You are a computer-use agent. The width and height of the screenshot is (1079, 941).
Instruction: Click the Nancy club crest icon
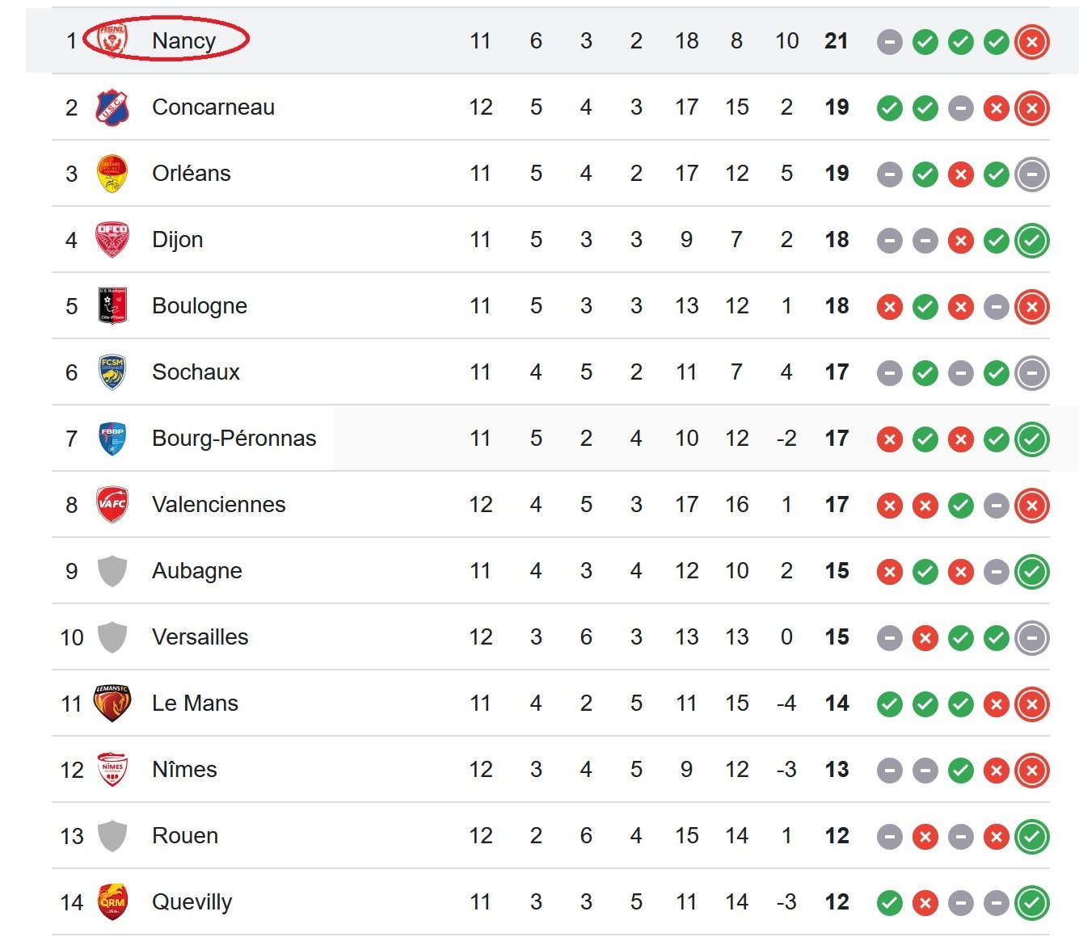point(112,40)
